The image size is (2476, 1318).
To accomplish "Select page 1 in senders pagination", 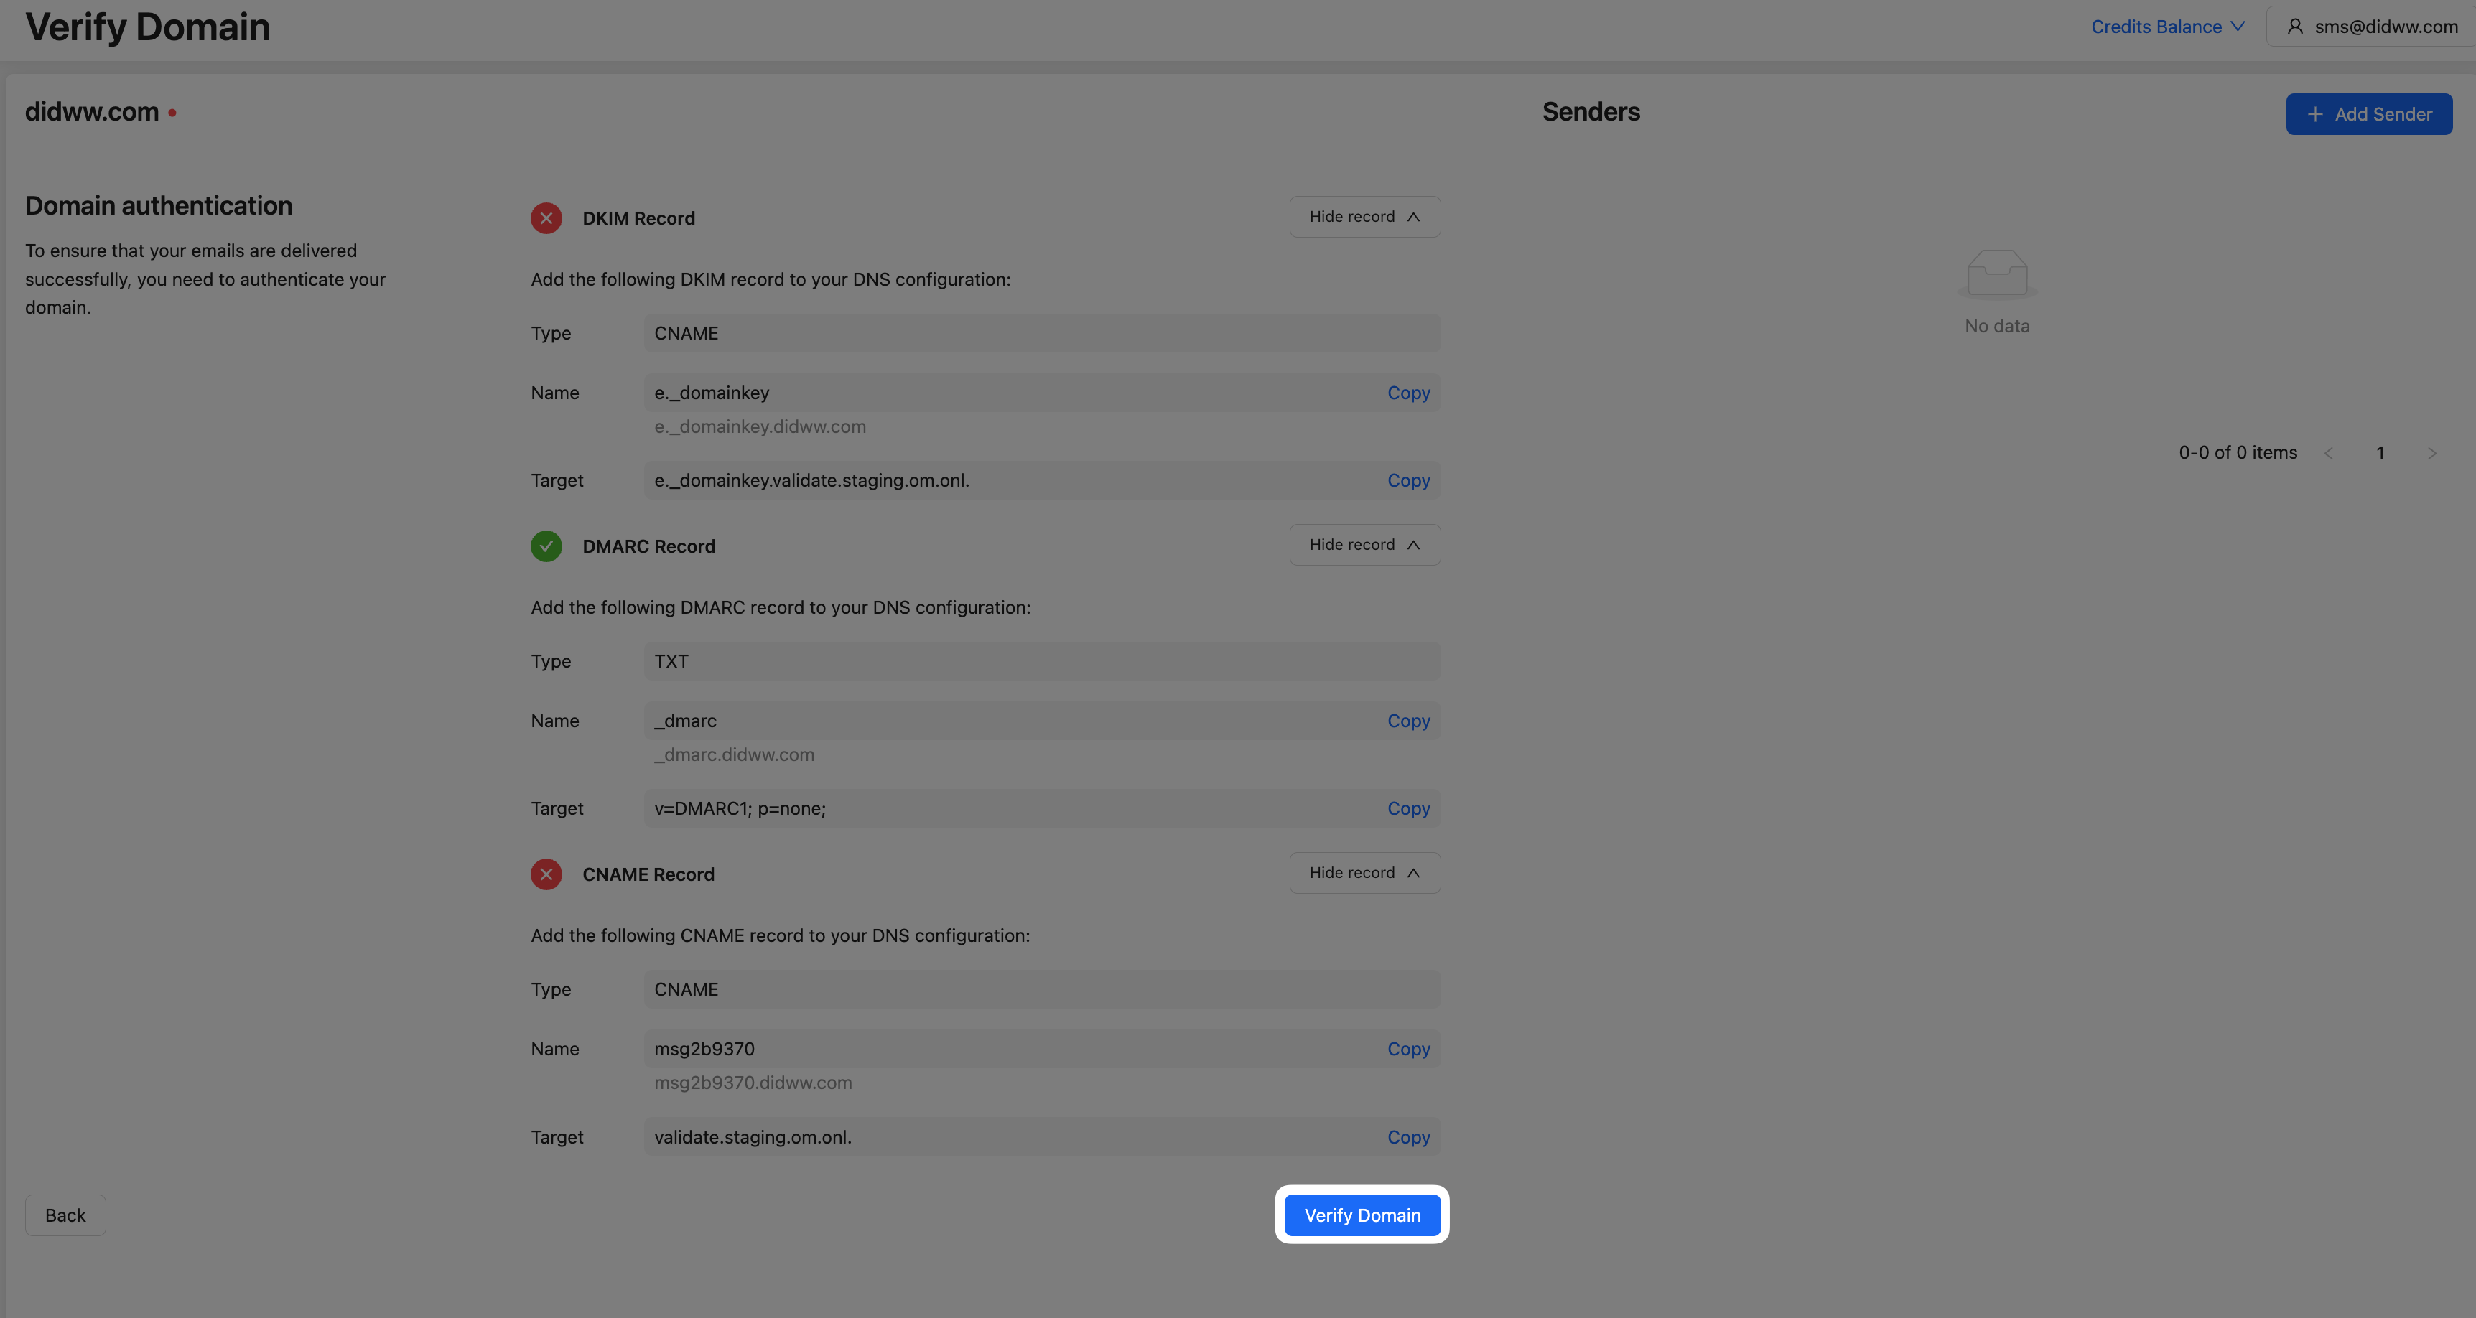I will (x=2380, y=454).
